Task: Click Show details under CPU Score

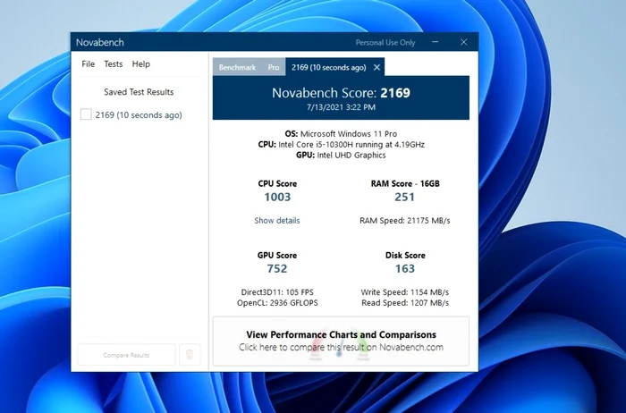Action: [x=277, y=220]
